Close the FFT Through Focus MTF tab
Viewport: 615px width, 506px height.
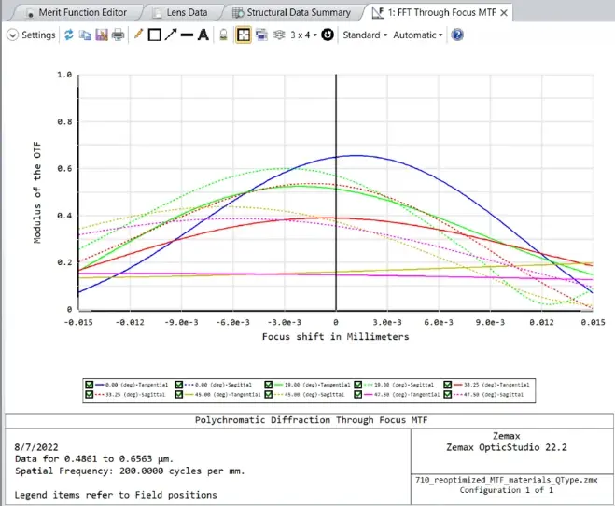pyautogui.click(x=504, y=13)
